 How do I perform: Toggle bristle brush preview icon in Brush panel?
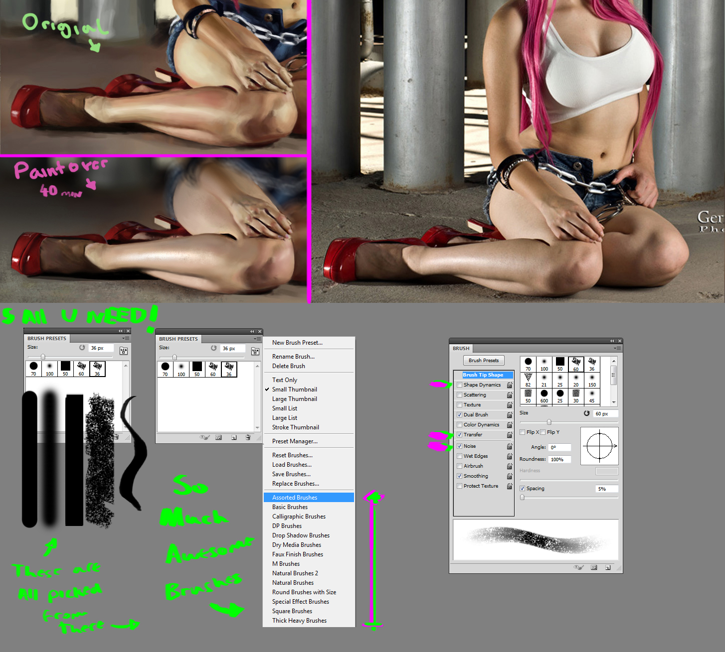coord(578,567)
